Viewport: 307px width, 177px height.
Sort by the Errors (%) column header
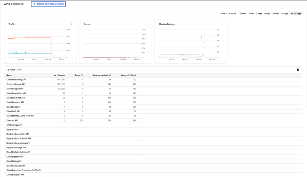coord(79,75)
